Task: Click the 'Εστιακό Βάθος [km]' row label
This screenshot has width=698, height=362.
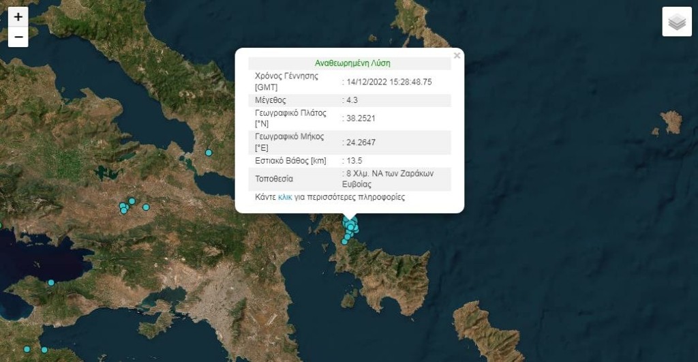Action: pos(290,161)
